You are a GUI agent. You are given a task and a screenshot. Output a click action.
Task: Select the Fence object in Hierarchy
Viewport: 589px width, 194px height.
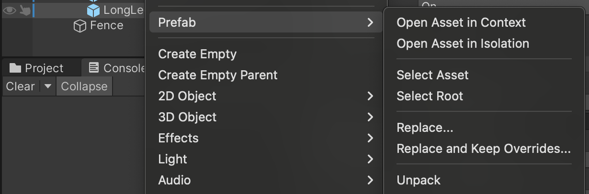[x=106, y=26]
